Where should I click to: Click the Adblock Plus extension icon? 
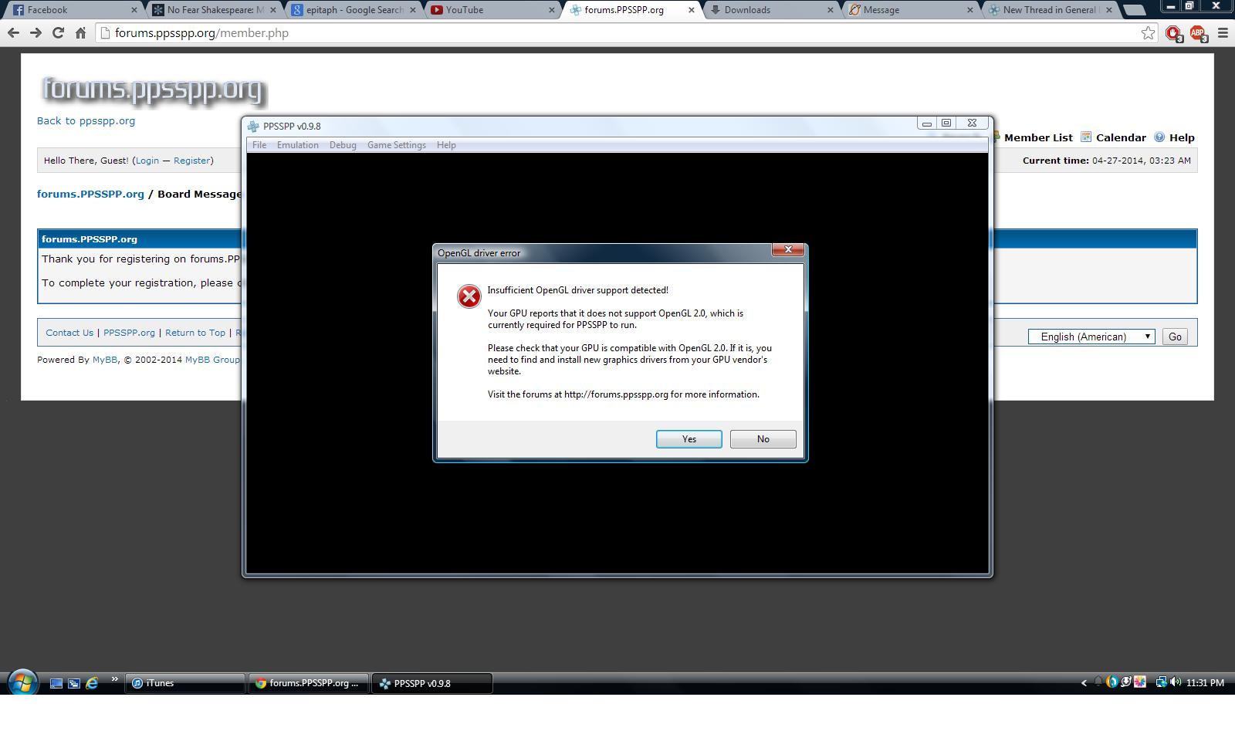click(1197, 33)
